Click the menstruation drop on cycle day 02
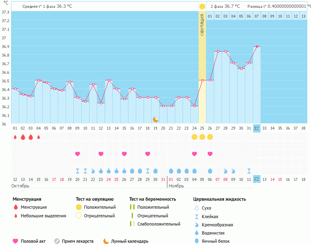Viewport: 311px width, 244px height. pyautogui.click(x=23, y=137)
